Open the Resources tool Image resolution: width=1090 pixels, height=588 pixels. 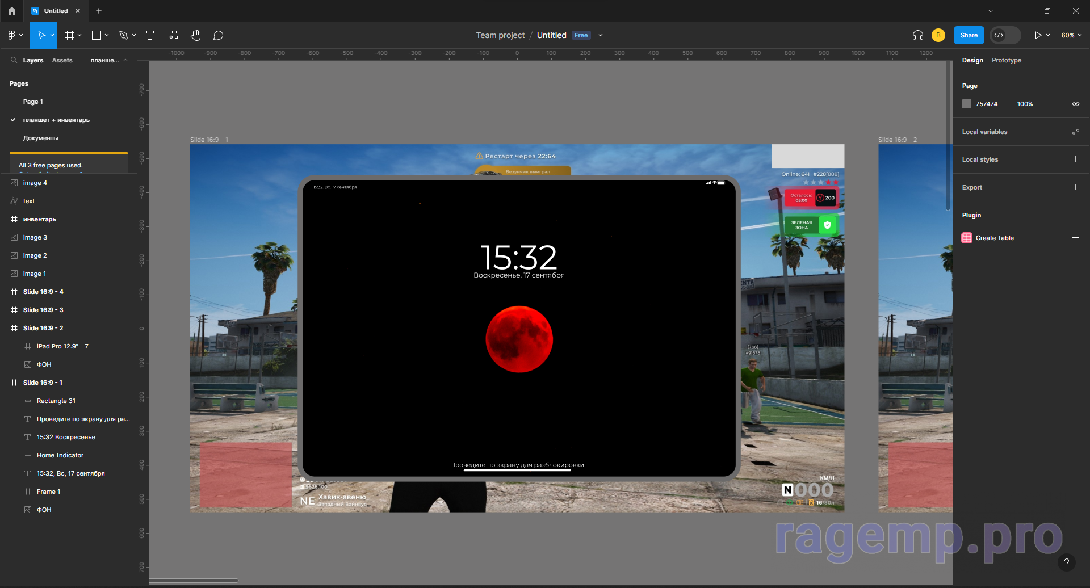pos(174,35)
